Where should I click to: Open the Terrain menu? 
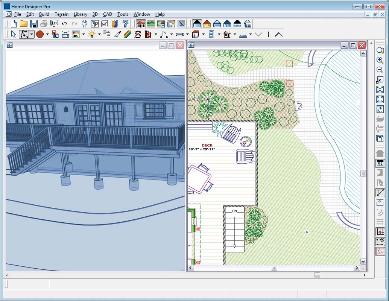click(x=61, y=14)
